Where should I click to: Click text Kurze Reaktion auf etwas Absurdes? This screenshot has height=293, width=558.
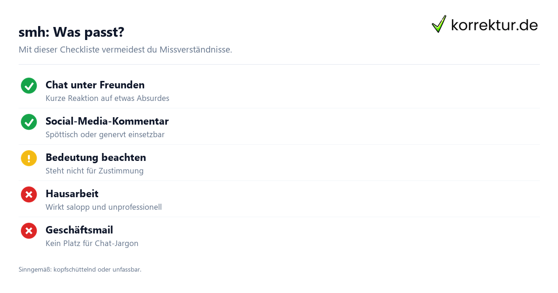(x=107, y=99)
